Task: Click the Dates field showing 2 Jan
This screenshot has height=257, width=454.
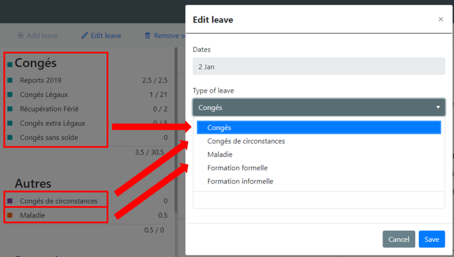Action: [x=319, y=67]
